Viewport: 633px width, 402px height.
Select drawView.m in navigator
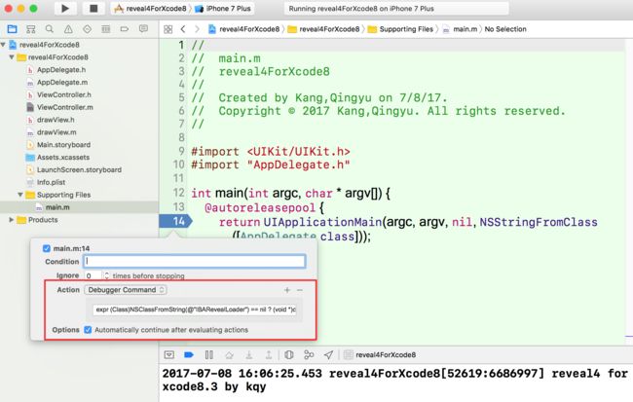click(56, 132)
